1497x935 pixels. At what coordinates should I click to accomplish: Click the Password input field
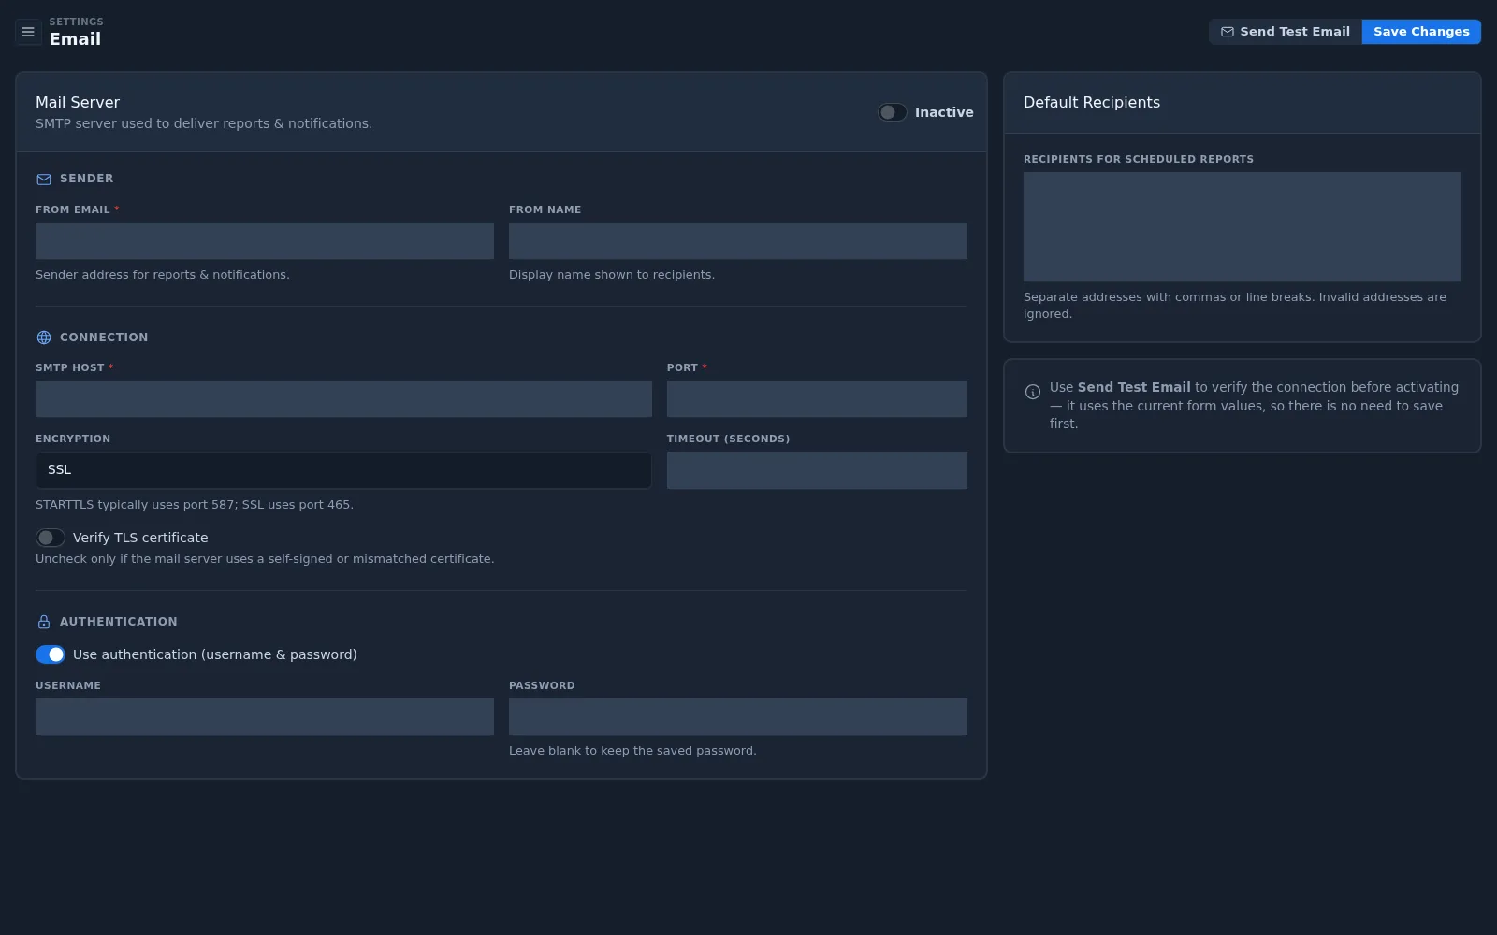click(738, 716)
